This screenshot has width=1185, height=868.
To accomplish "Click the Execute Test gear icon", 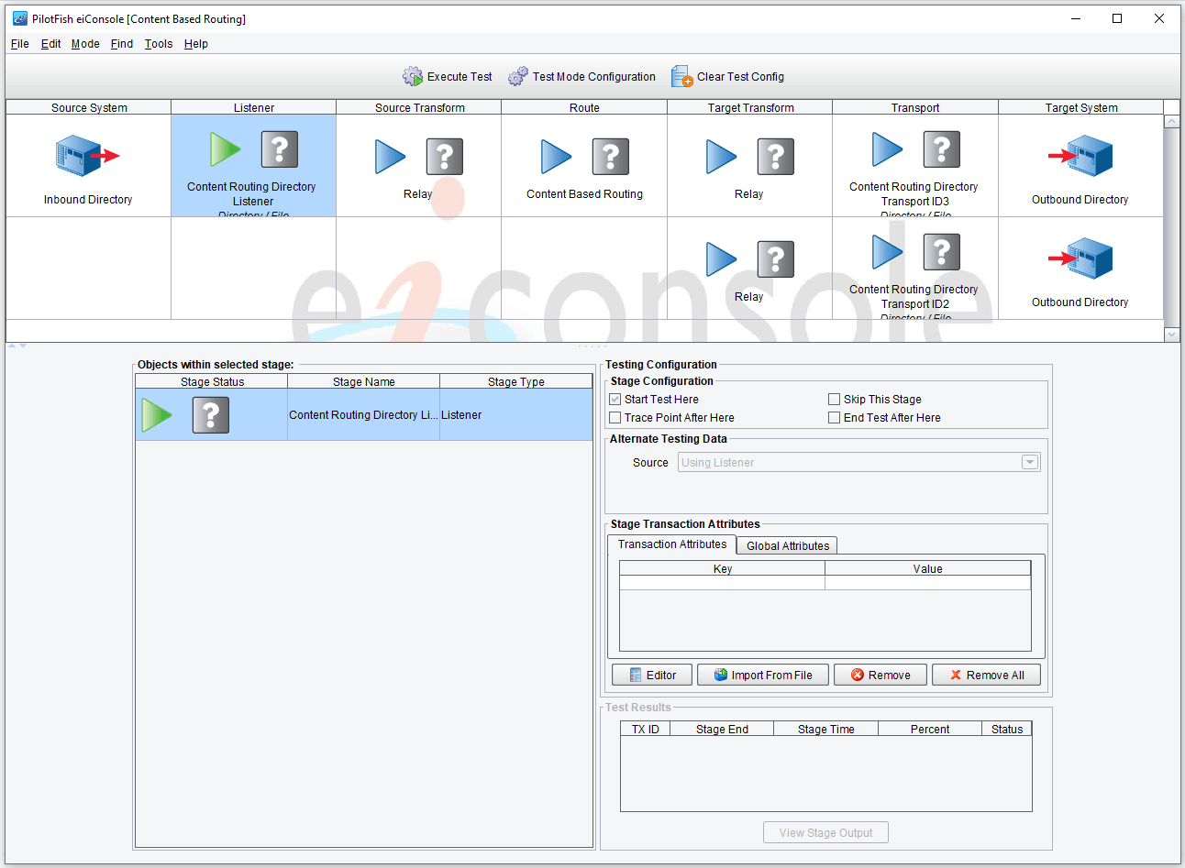I will 413,77.
